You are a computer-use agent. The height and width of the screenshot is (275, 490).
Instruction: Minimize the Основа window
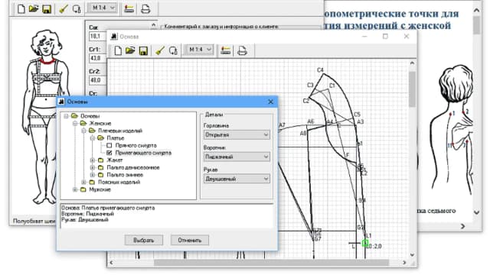364,37
